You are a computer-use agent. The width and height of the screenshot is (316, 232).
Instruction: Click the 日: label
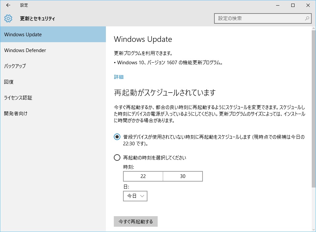(126, 187)
